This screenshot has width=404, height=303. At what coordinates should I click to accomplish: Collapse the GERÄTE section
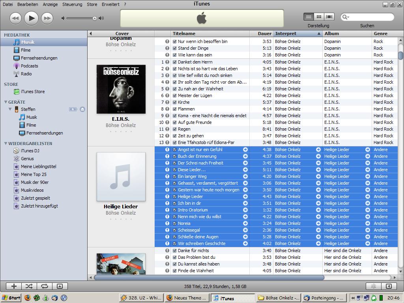(6, 102)
